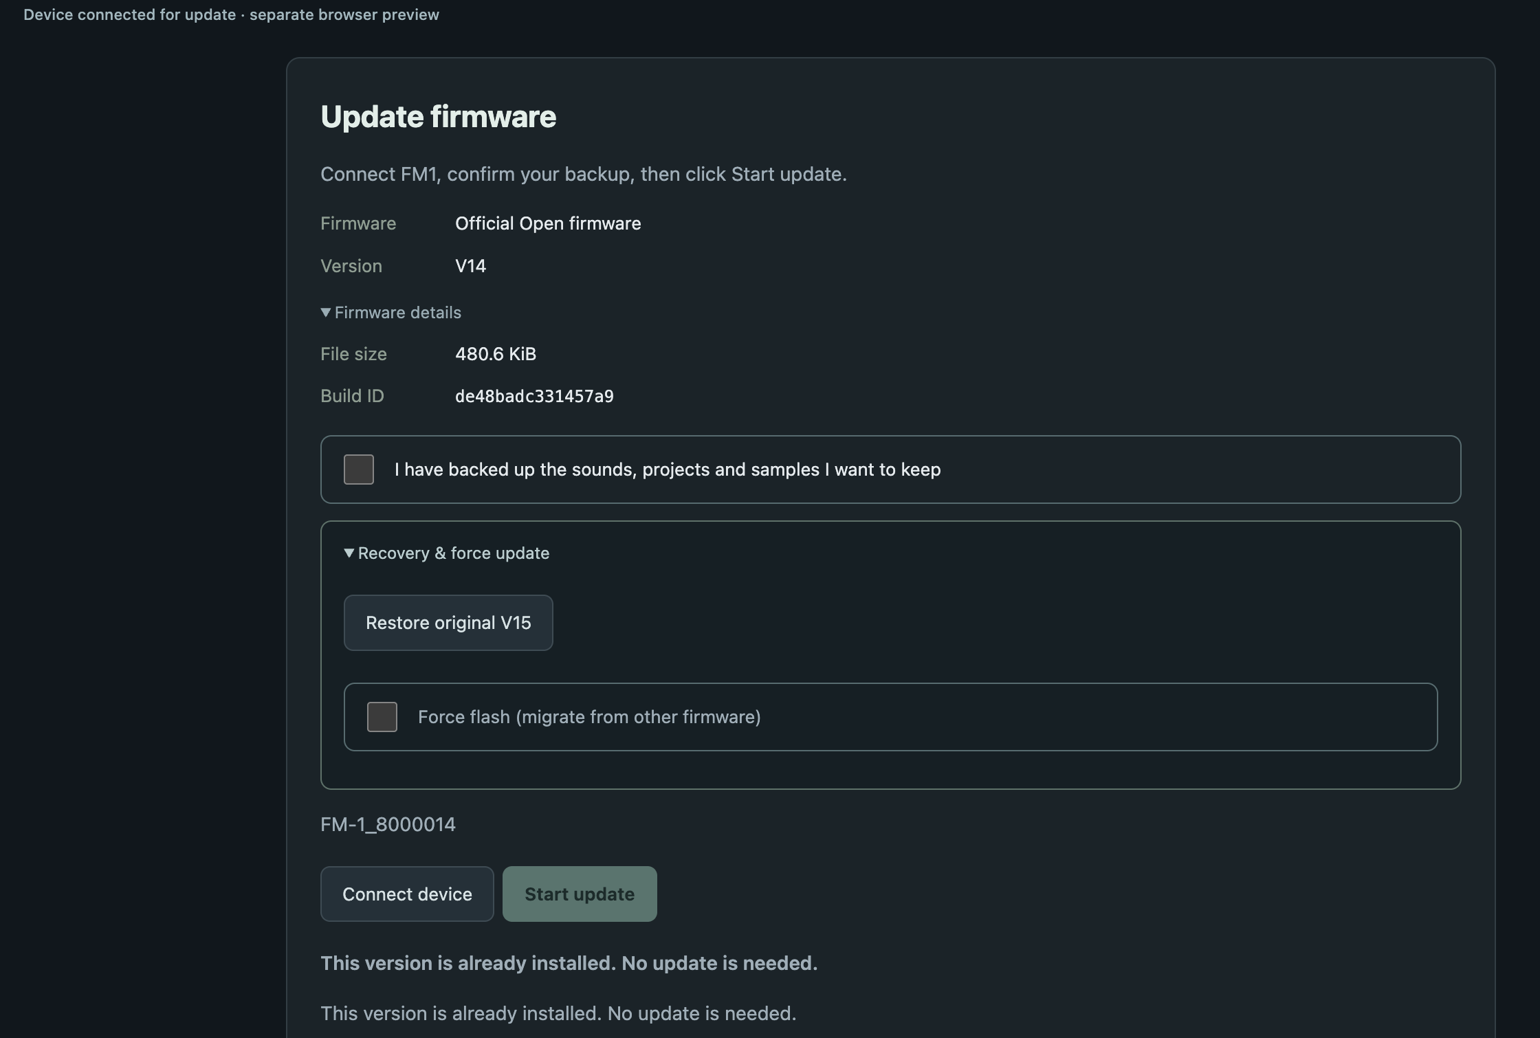
Task: Enable the Force flash checkbox
Action: [x=382, y=717]
